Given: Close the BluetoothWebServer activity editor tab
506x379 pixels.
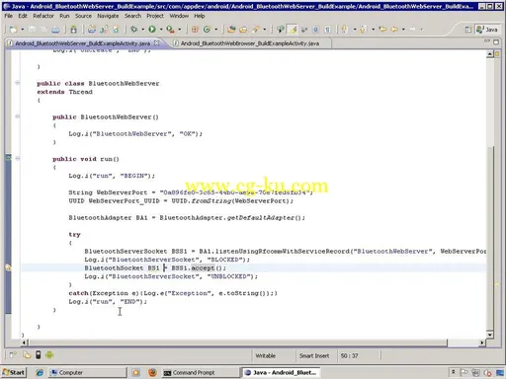Looking at the screenshot, I should tap(157, 43).
